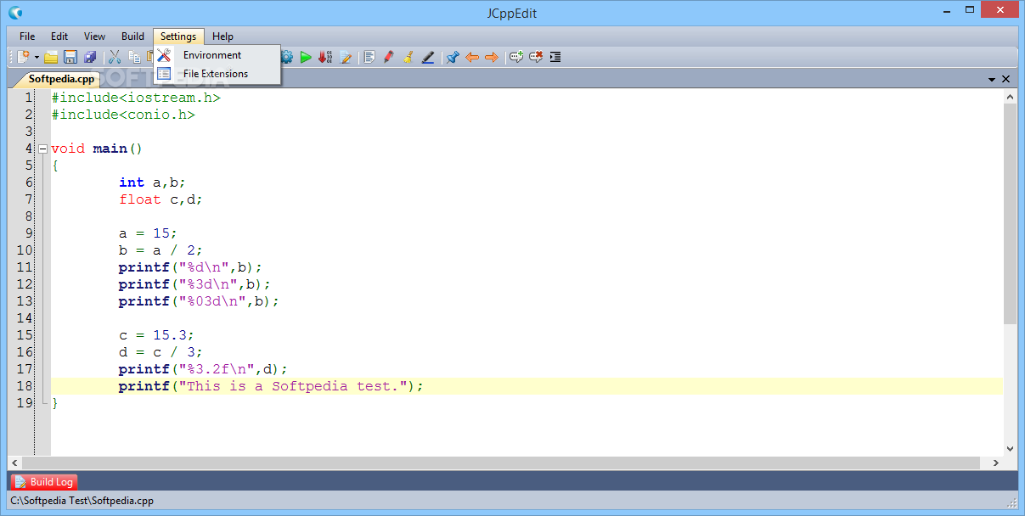Close the Softpedia.cpp document tab X
Image resolution: width=1025 pixels, height=516 pixels.
[x=1006, y=79]
